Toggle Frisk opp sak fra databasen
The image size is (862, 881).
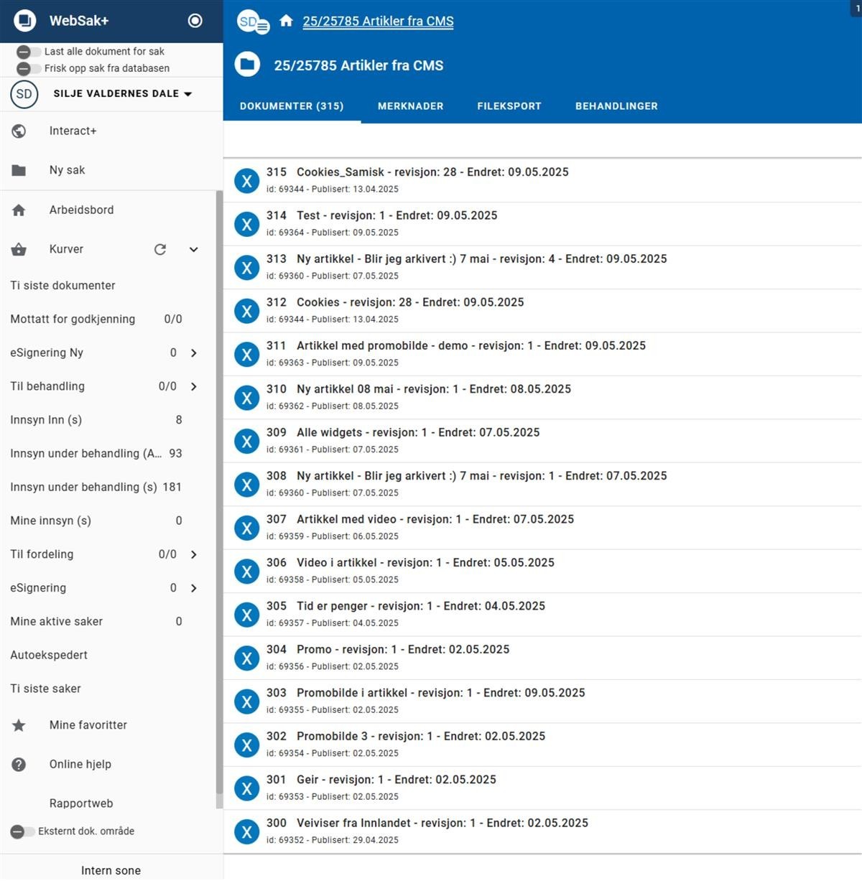pos(28,69)
